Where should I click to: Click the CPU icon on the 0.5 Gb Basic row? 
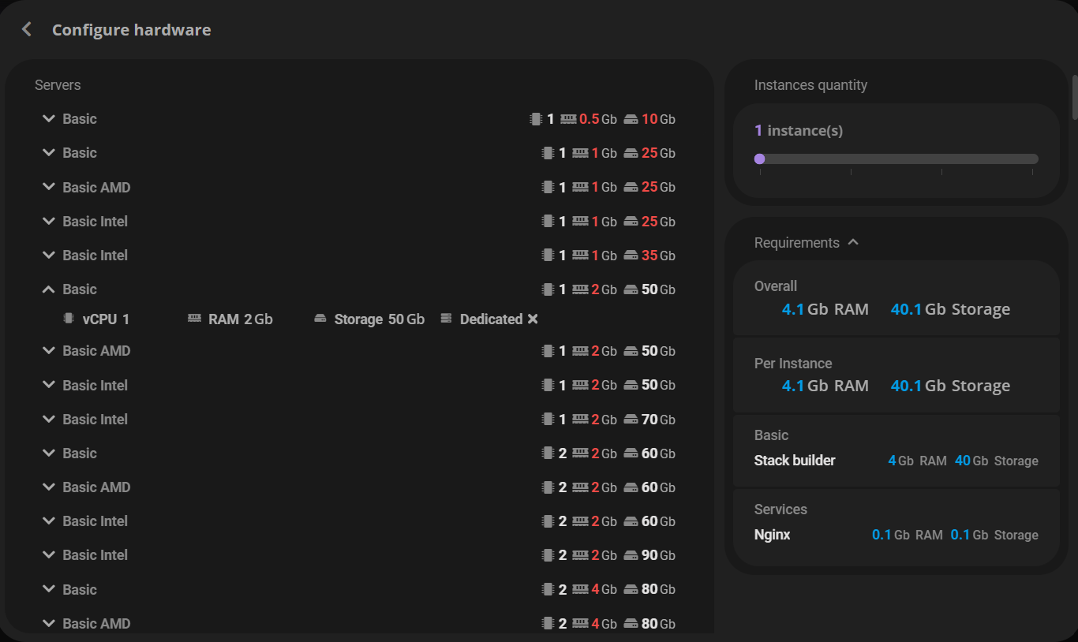coord(536,119)
